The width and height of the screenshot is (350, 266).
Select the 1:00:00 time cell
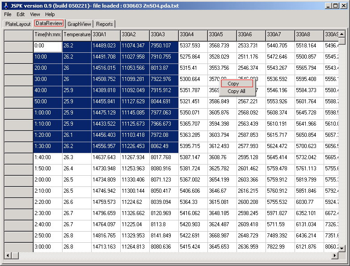coord(48,114)
